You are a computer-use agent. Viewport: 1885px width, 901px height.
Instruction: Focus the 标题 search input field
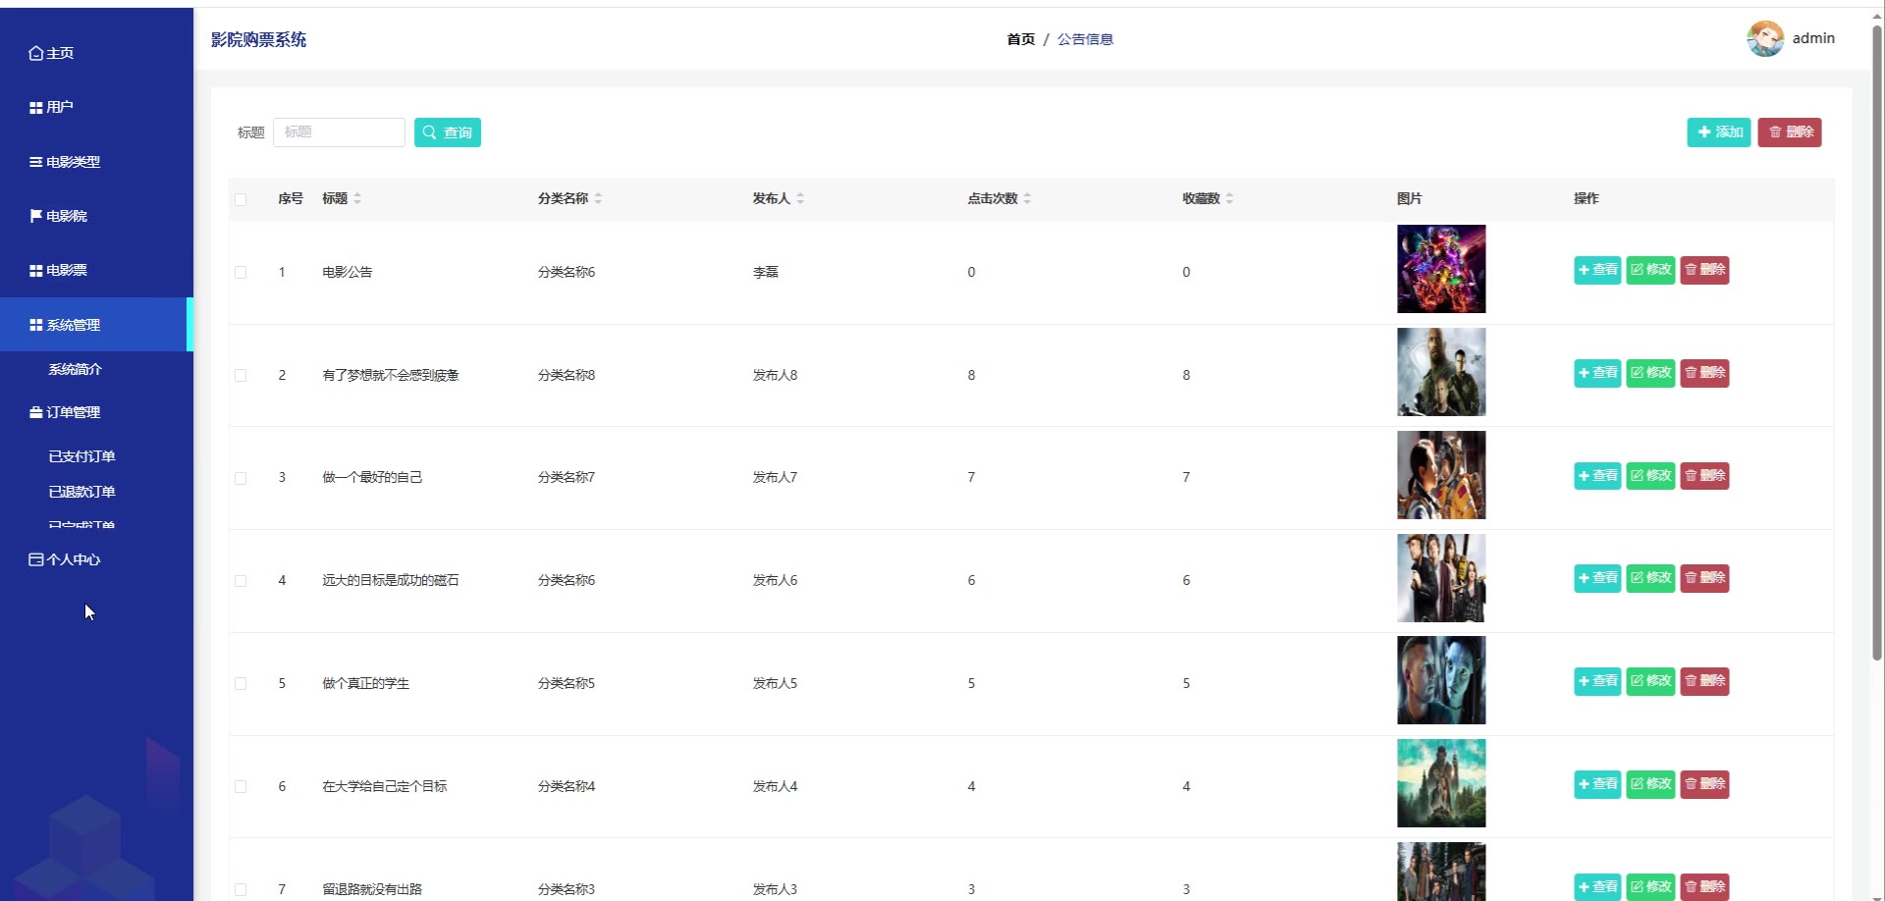[339, 132]
